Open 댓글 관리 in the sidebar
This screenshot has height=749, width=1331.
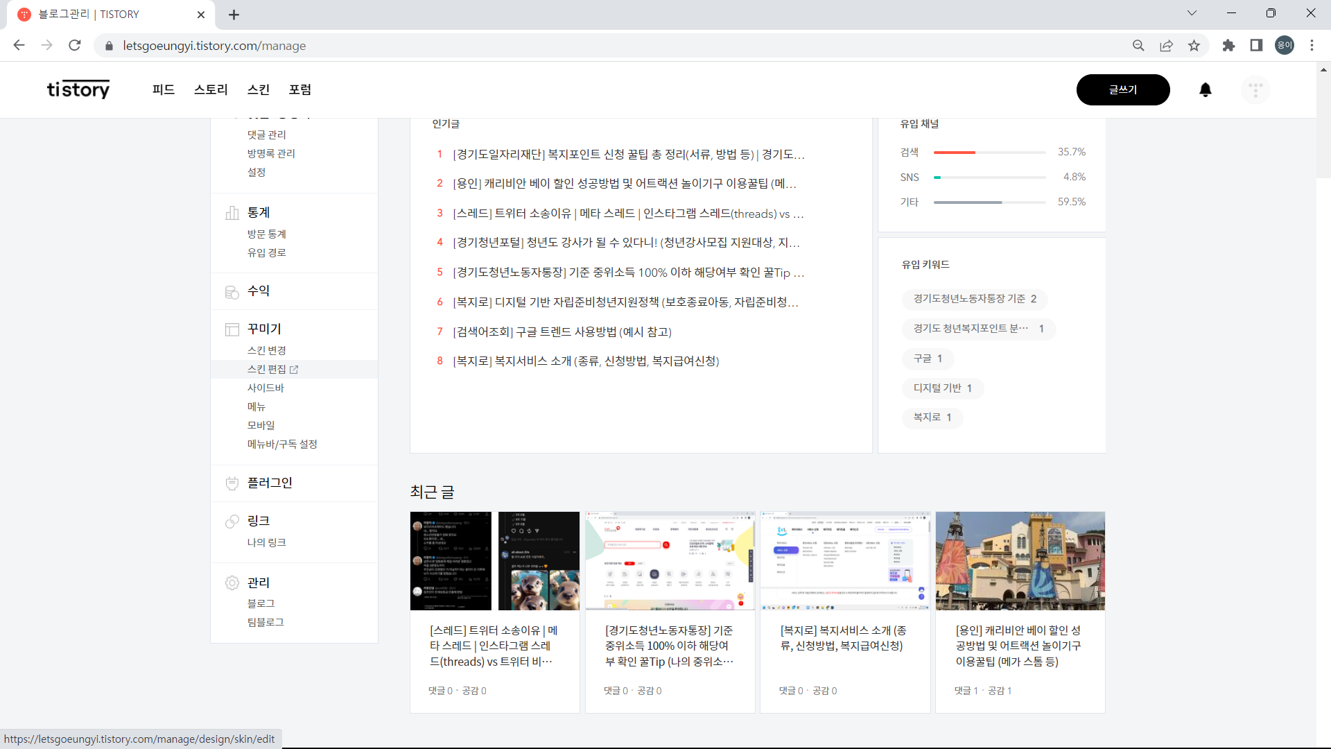[x=266, y=134]
